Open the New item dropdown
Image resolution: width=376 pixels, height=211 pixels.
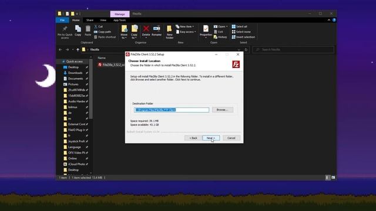pyautogui.click(x=185, y=26)
